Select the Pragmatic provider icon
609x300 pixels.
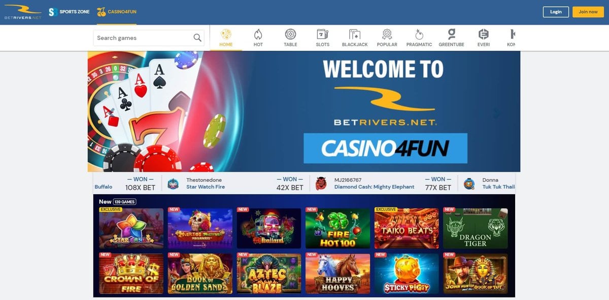pyautogui.click(x=419, y=34)
